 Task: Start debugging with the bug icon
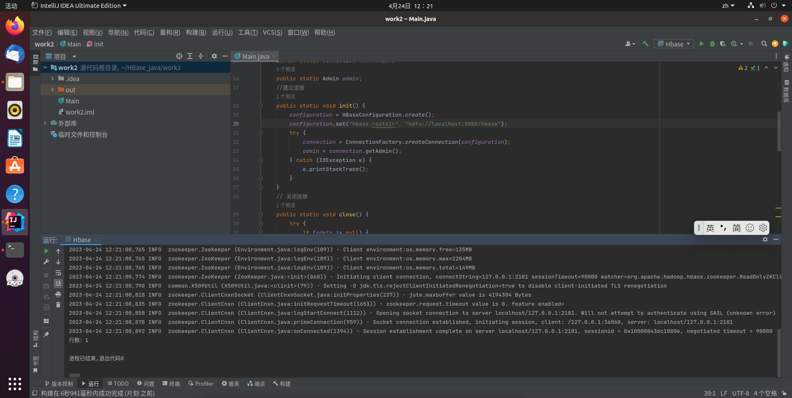(712, 44)
